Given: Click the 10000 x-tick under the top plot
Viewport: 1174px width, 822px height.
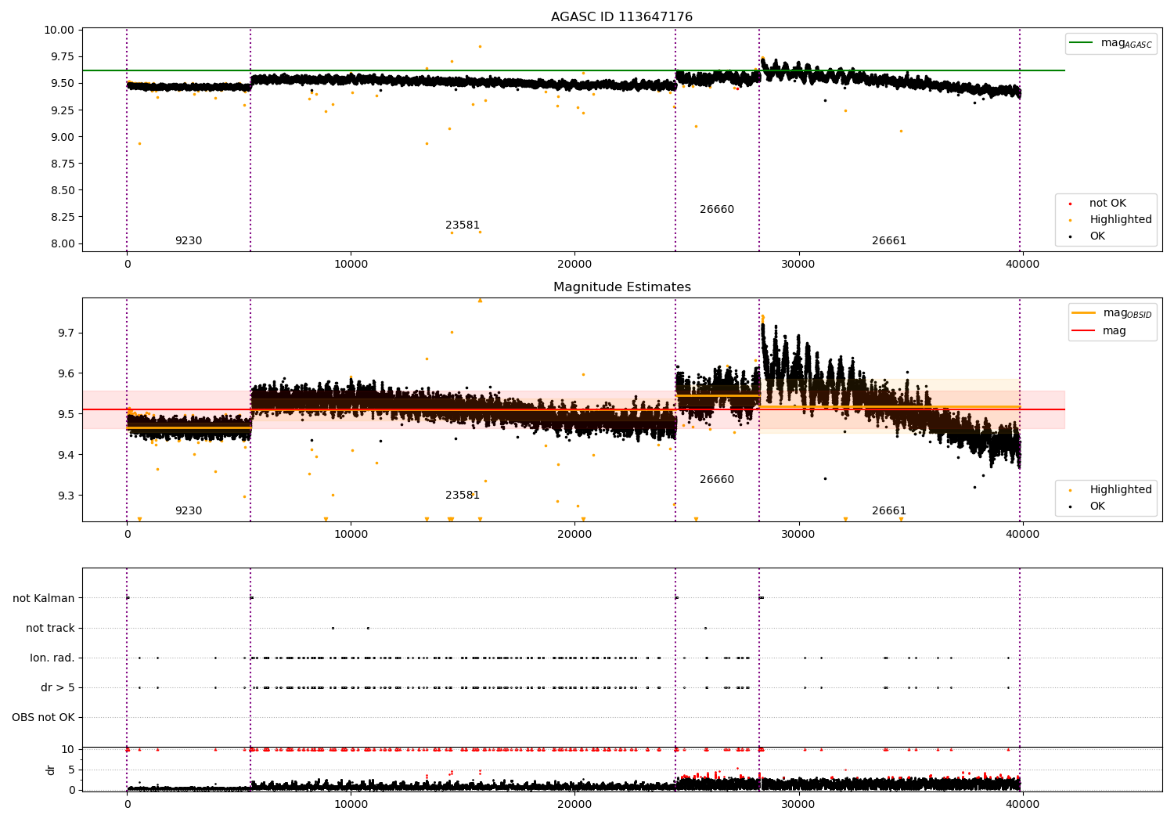Looking at the screenshot, I should tap(351, 265).
